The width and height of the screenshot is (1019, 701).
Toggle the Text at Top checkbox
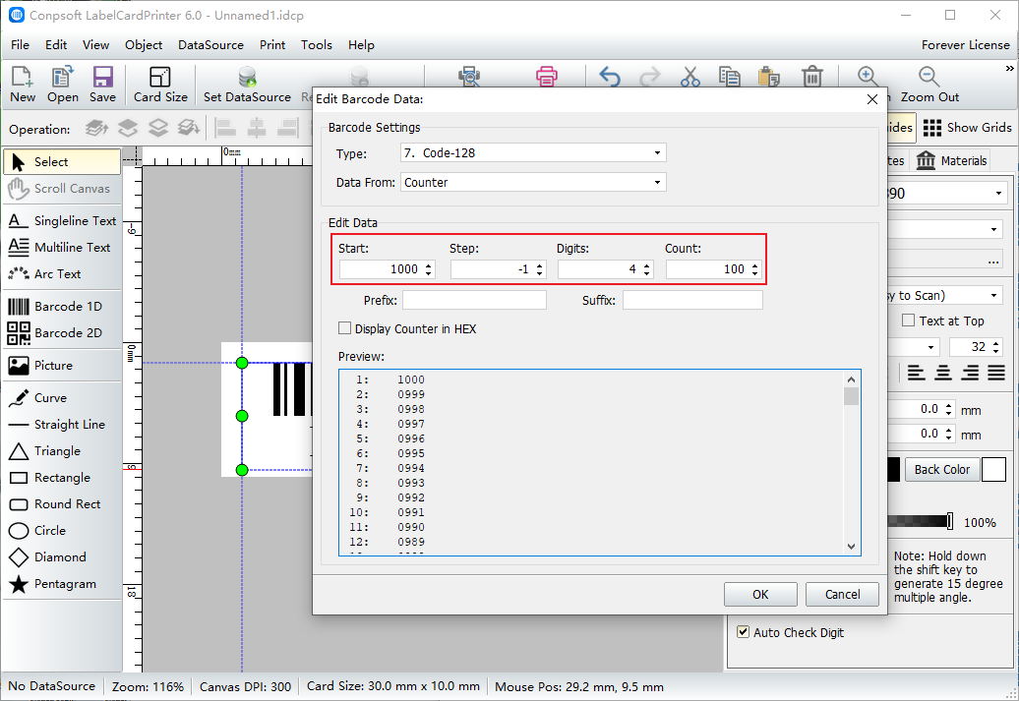[909, 321]
